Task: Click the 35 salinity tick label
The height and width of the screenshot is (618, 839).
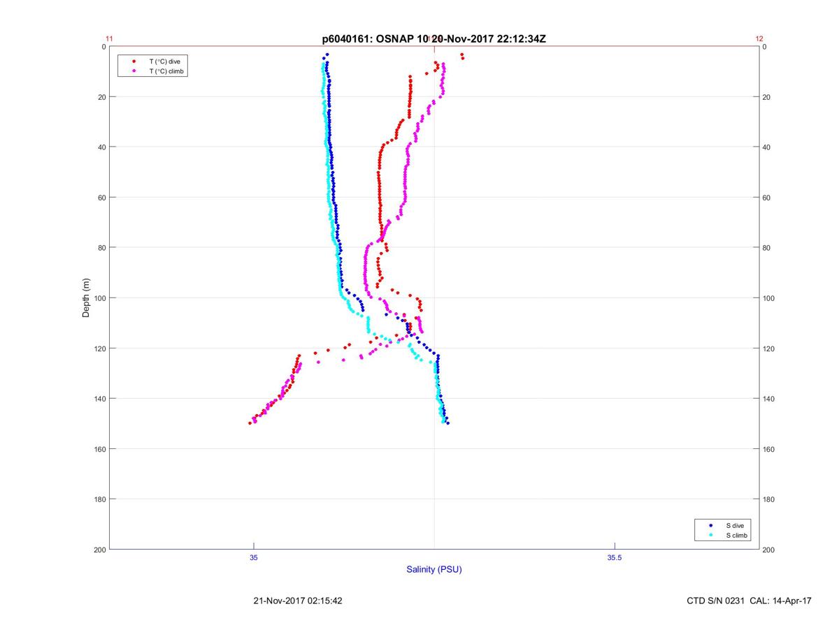Action: [x=254, y=557]
